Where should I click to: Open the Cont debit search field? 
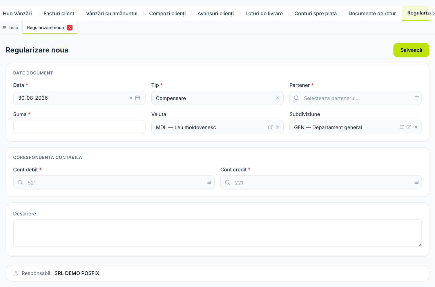tap(114, 182)
